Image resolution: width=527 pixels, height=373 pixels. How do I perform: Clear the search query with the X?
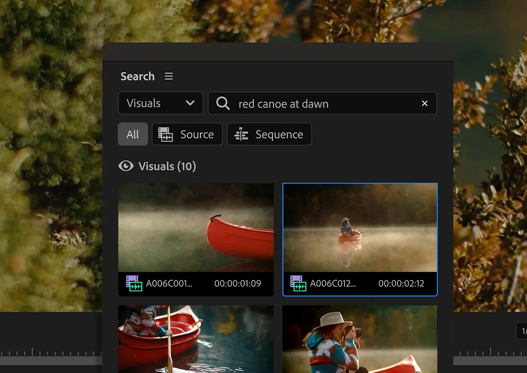coord(425,103)
